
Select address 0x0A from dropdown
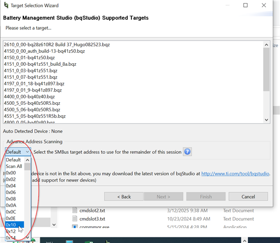pyautogui.click(x=11, y=205)
